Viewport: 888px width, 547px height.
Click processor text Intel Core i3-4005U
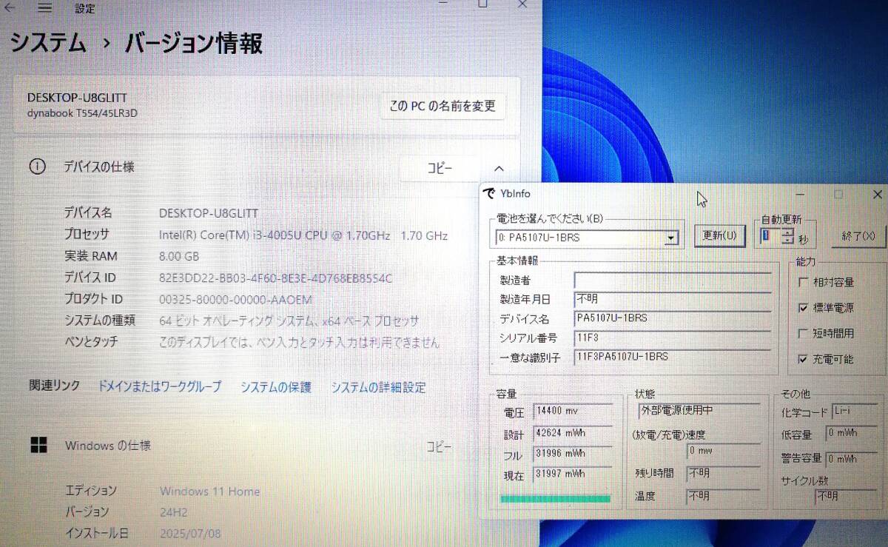[303, 235]
